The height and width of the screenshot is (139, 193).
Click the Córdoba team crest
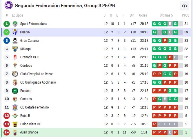coord(15,66)
